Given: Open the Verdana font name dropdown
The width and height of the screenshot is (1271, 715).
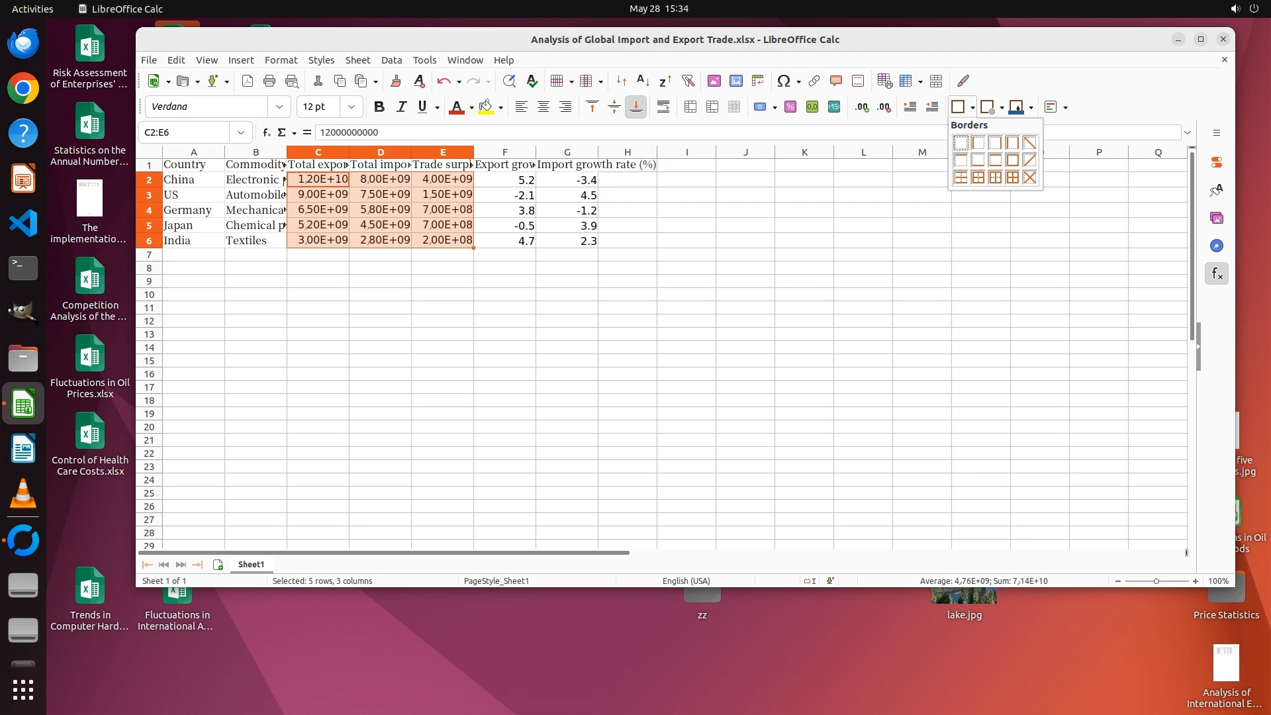Looking at the screenshot, I should coord(279,107).
